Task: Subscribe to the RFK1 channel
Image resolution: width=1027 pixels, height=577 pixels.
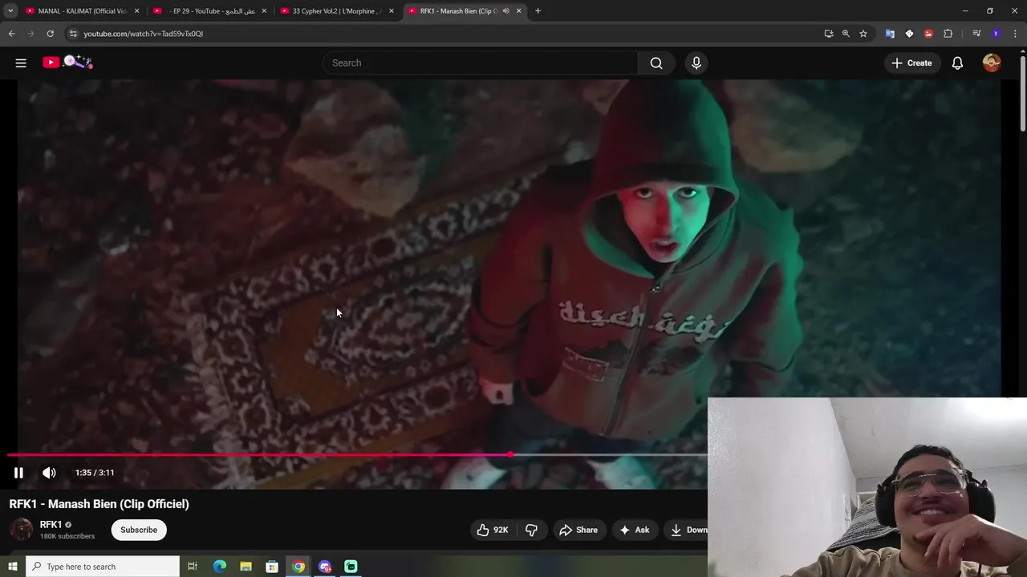Action: point(139,530)
